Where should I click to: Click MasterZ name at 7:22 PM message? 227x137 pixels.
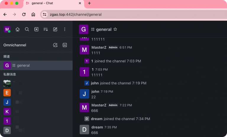click(x=99, y=105)
